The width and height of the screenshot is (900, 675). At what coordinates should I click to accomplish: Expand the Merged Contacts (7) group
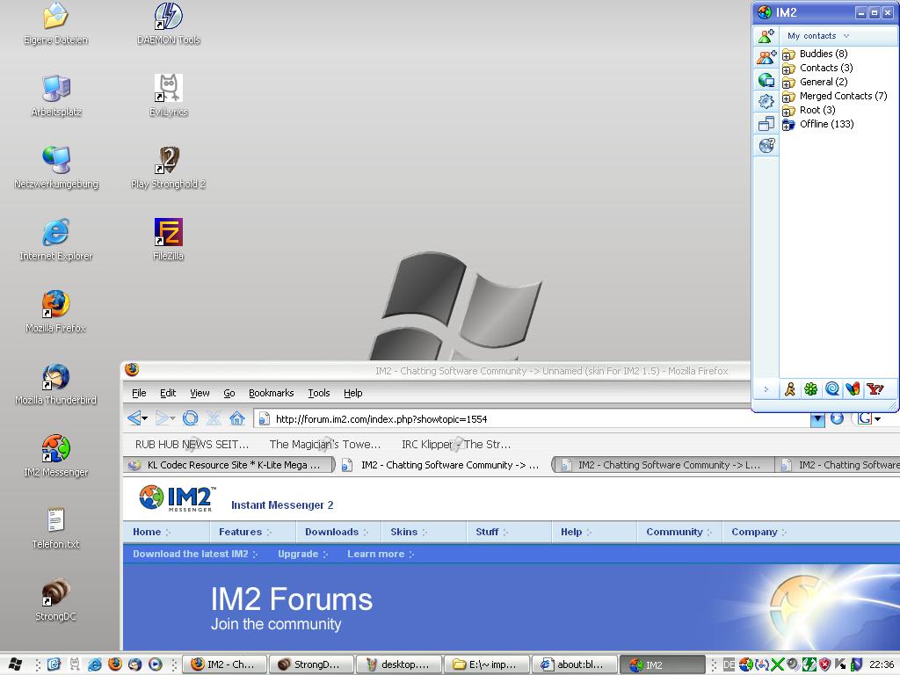(x=788, y=97)
